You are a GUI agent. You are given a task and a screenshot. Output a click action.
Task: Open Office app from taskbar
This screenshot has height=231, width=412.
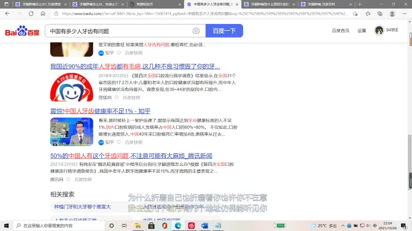[165, 225]
